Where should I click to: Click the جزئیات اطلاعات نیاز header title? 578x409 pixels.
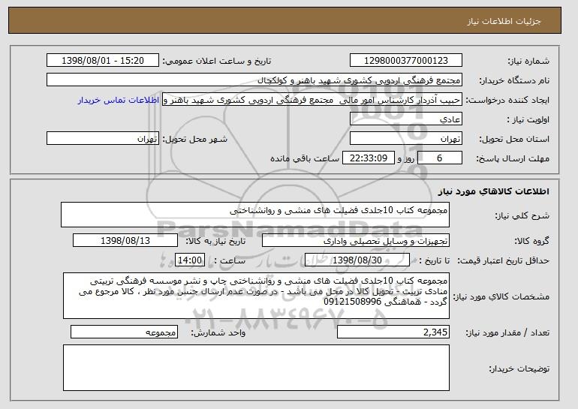coord(504,21)
